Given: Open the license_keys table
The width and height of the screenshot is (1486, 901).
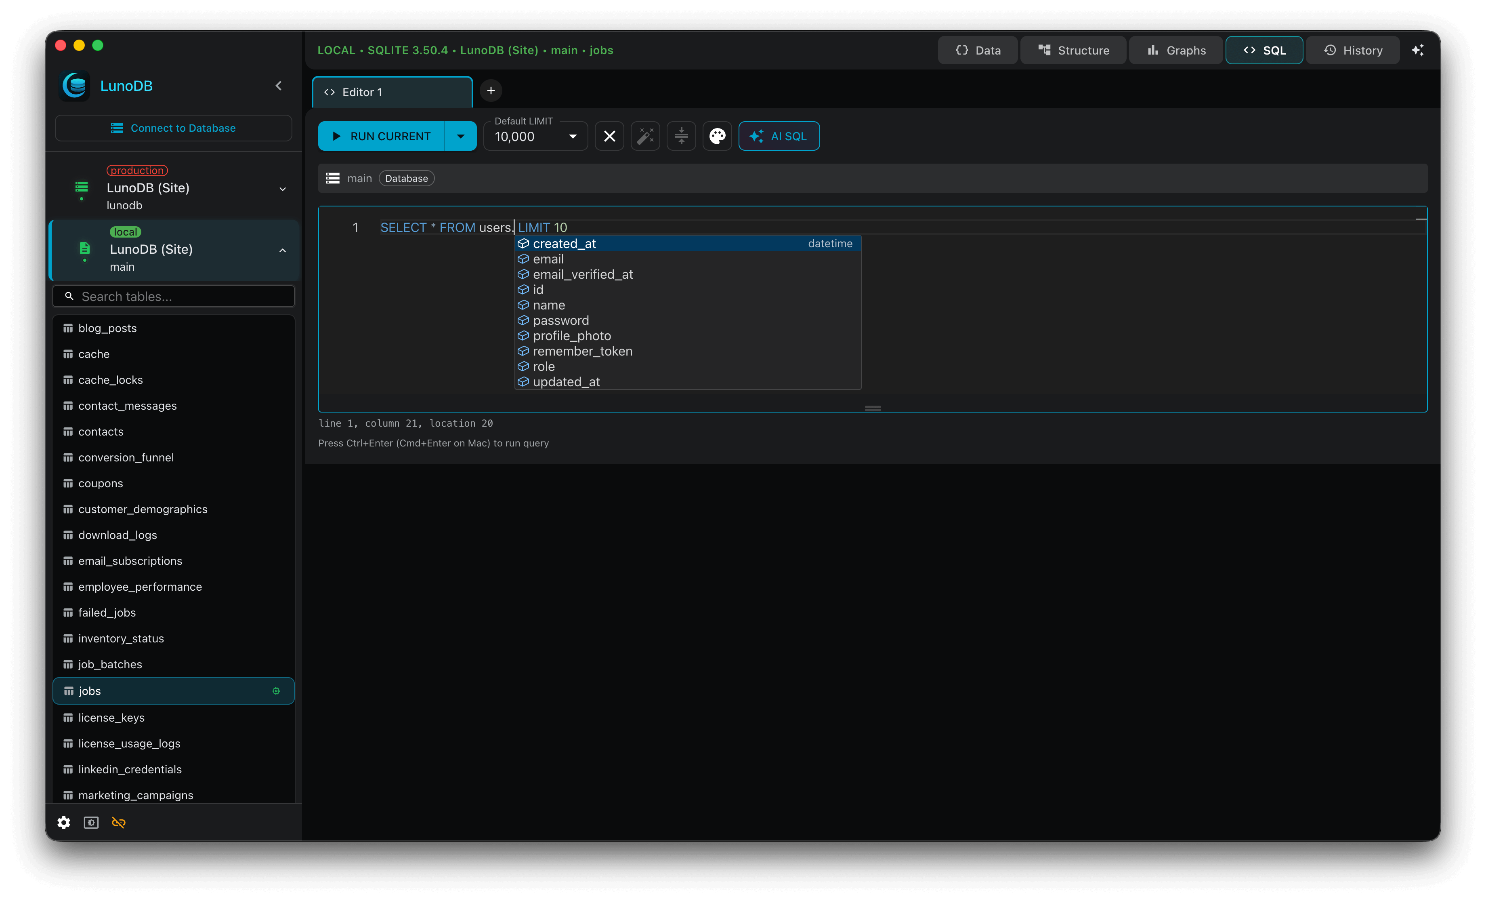Looking at the screenshot, I should pyautogui.click(x=174, y=718).
